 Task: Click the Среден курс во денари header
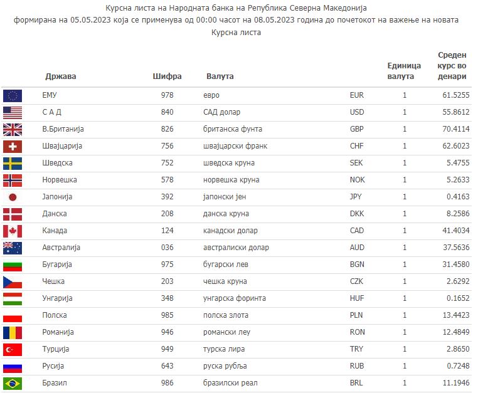(452, 66)
